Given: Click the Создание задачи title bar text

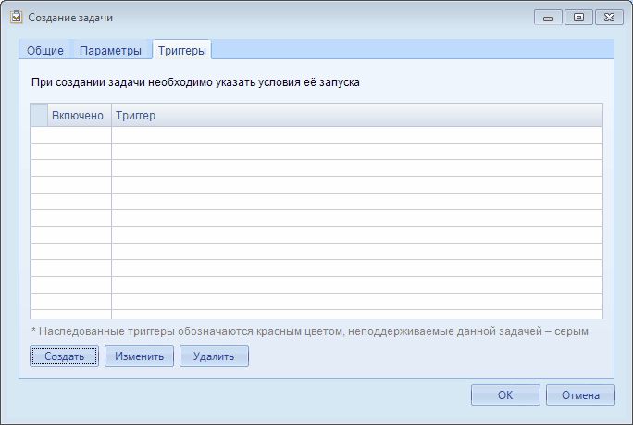Looking at the screenshot, I should 71,18.
